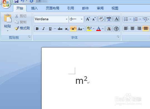Toggle strikethrough abc formatting
This screenshot has height=109, width=150.
pos(60,29)
